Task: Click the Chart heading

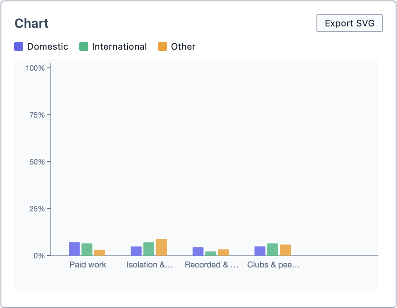Action: click(32, 24)
